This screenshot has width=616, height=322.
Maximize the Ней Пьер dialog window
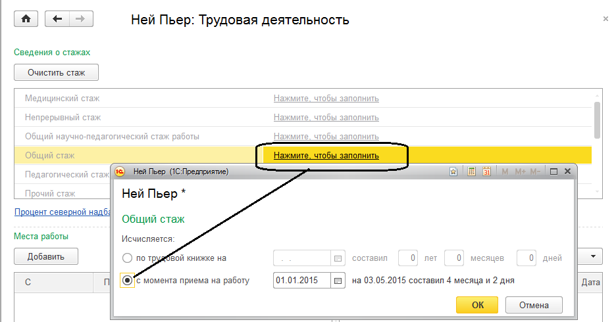coord(553,172)
